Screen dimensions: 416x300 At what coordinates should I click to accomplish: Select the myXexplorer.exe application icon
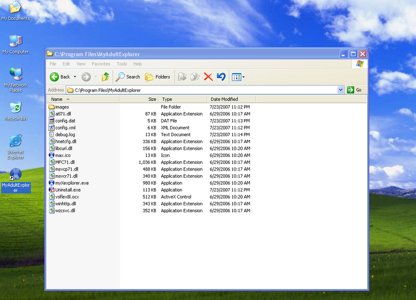click(51, 183)
